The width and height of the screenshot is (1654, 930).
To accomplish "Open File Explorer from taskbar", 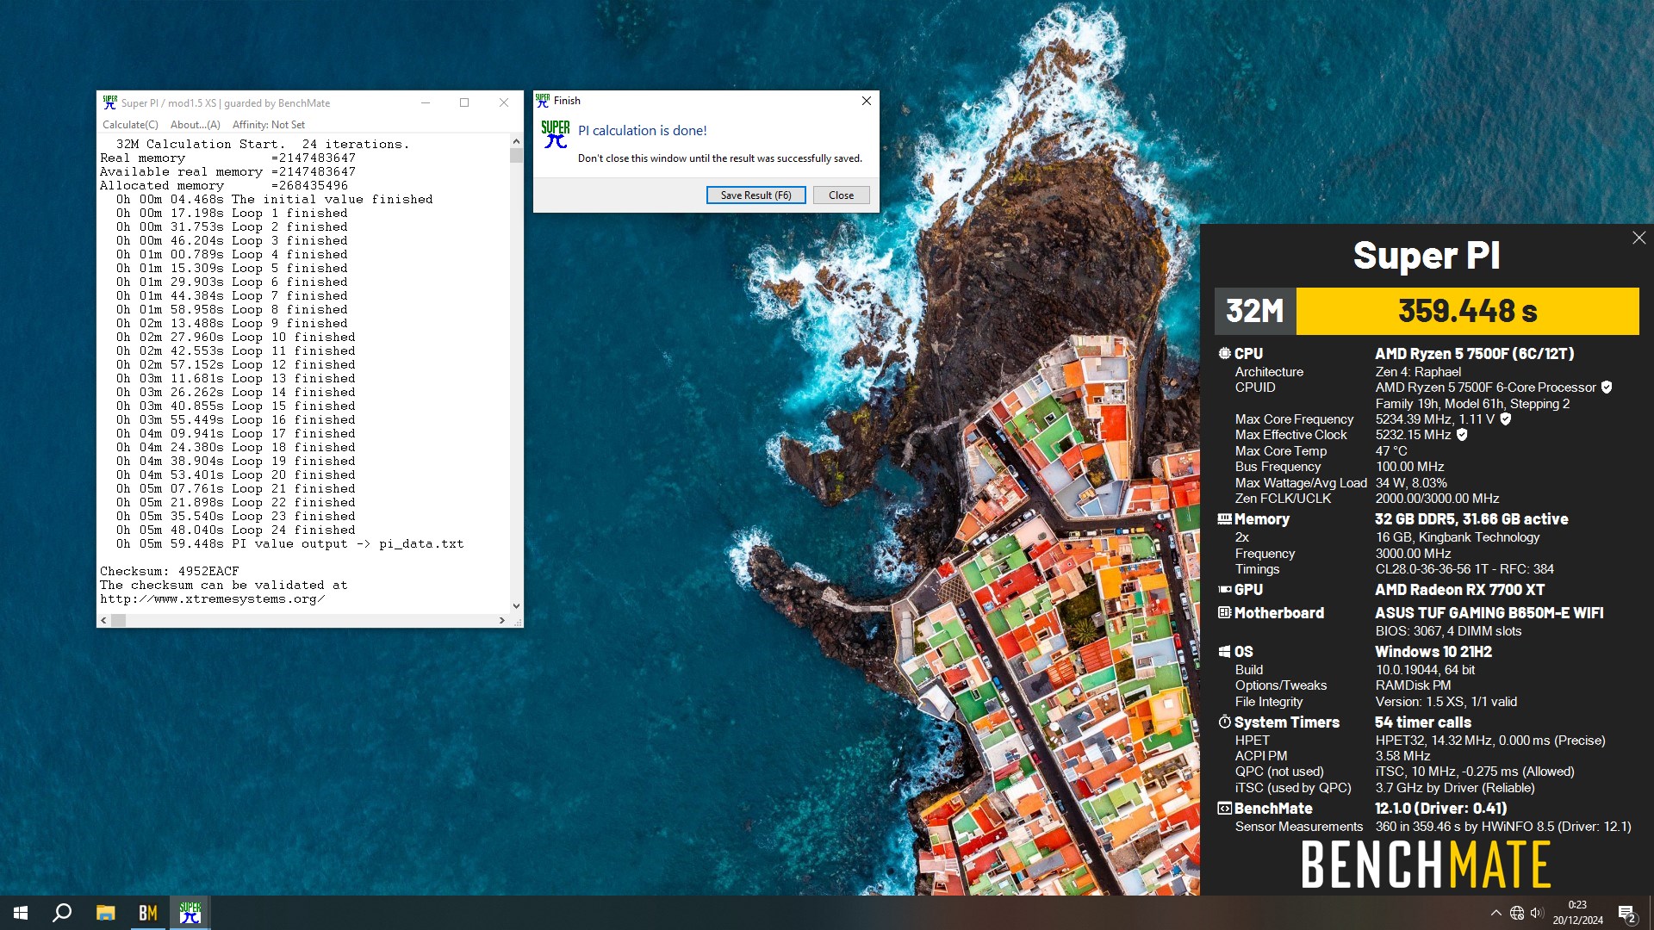I will point(105,913).
